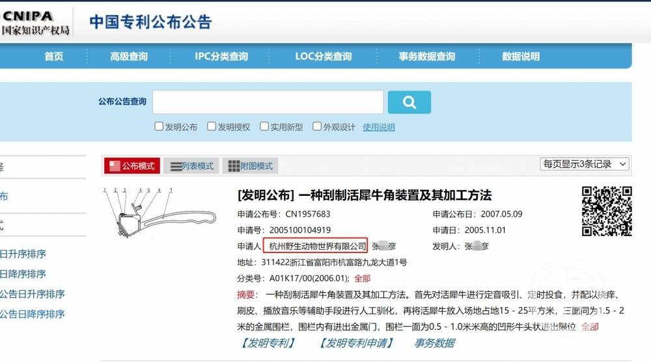Click the patent QR code image
Screen dimensions: 651x363
pyautogui.click(x=606, y=211)
